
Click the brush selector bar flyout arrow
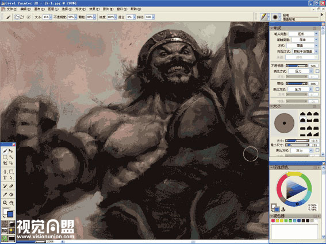pos(322,15)
